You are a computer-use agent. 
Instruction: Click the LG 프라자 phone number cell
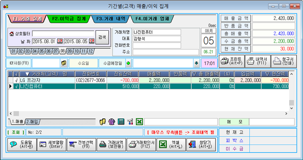pos(91,80)
